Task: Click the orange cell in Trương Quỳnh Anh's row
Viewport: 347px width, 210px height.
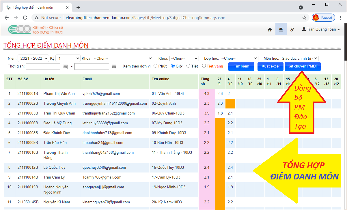Action: 230,104
